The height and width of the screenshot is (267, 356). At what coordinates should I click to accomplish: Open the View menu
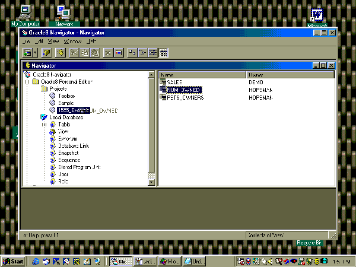pos(53,42)
